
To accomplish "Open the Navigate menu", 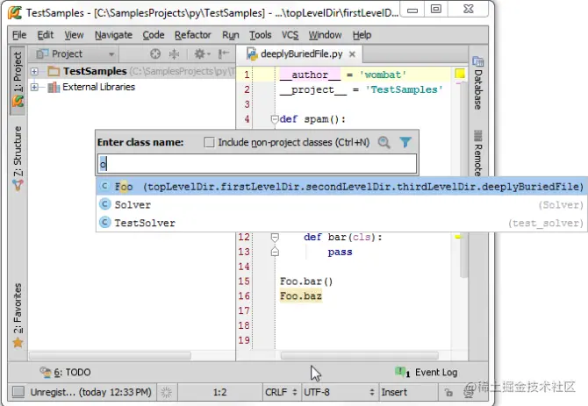I will [x=113, y=35].
